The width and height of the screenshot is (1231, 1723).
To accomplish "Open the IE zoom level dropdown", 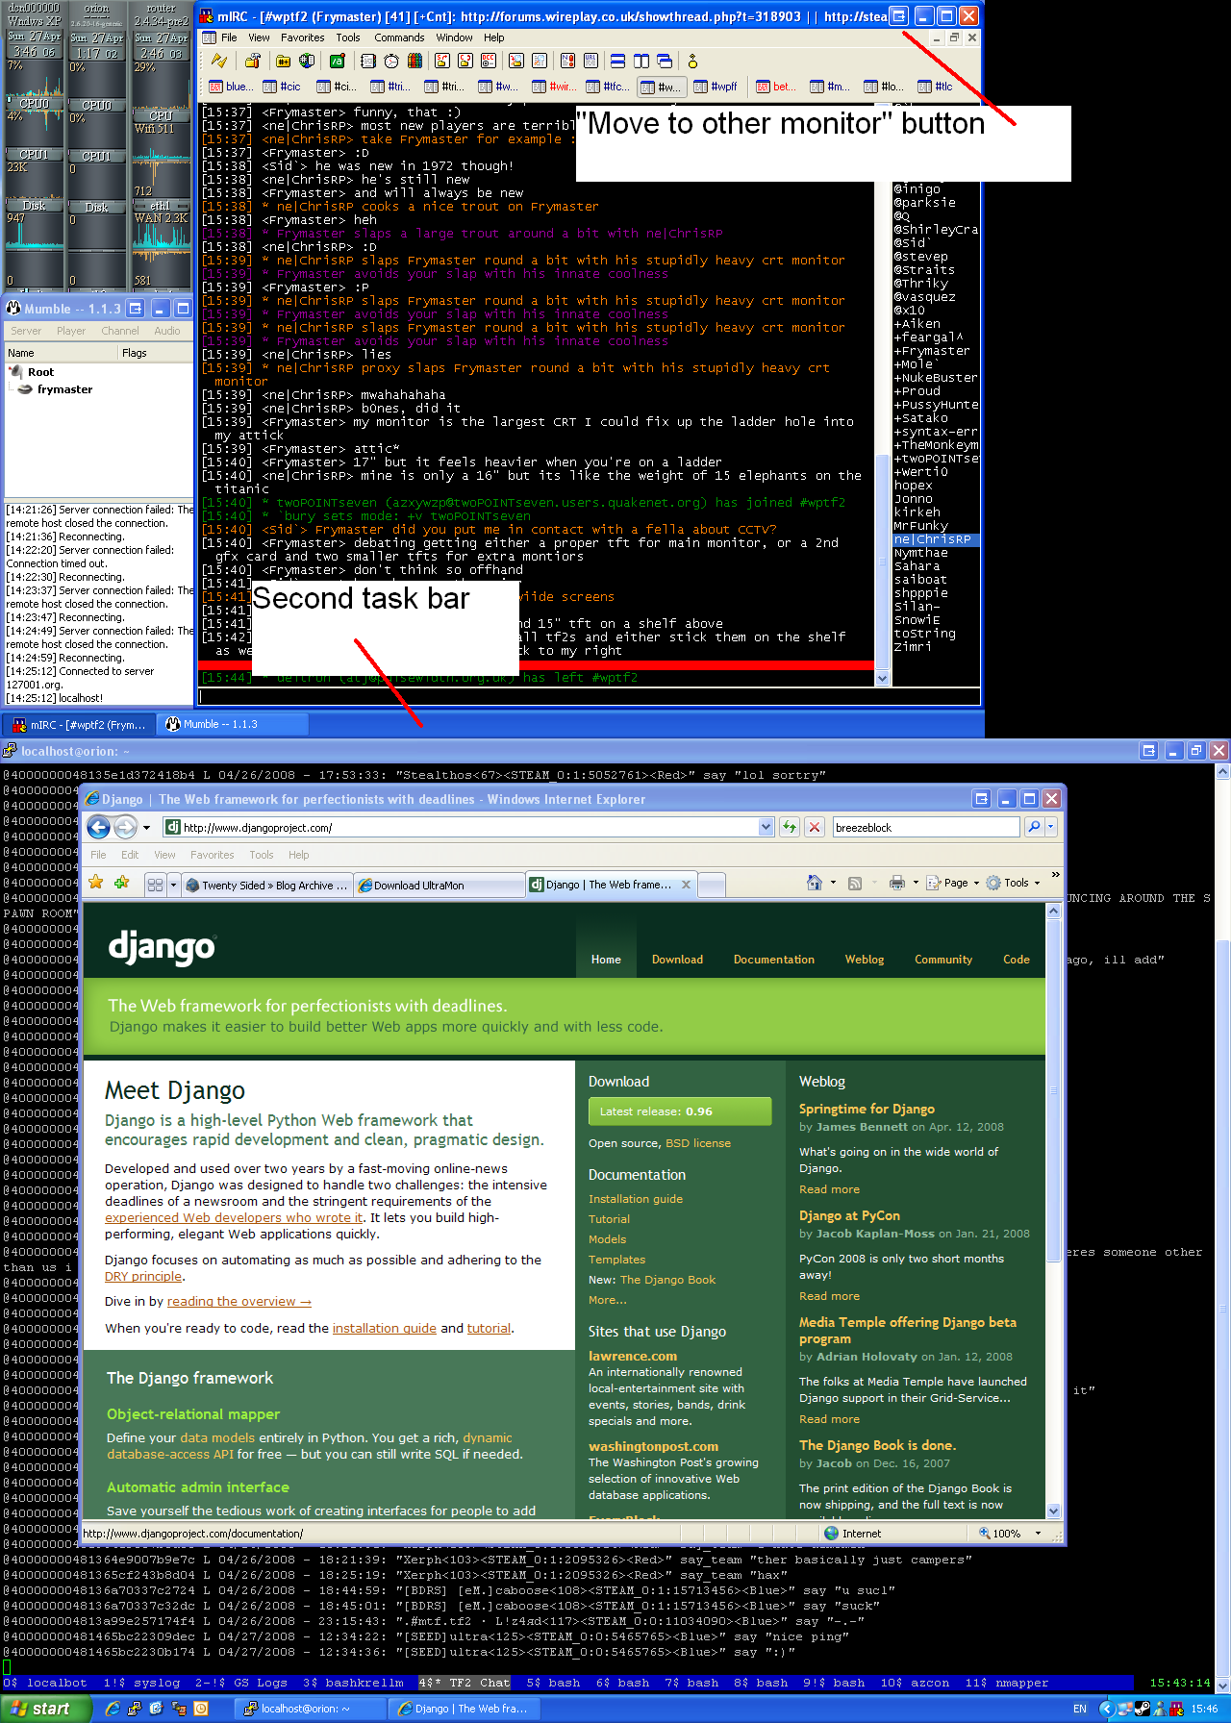I will [1038, 1534].
